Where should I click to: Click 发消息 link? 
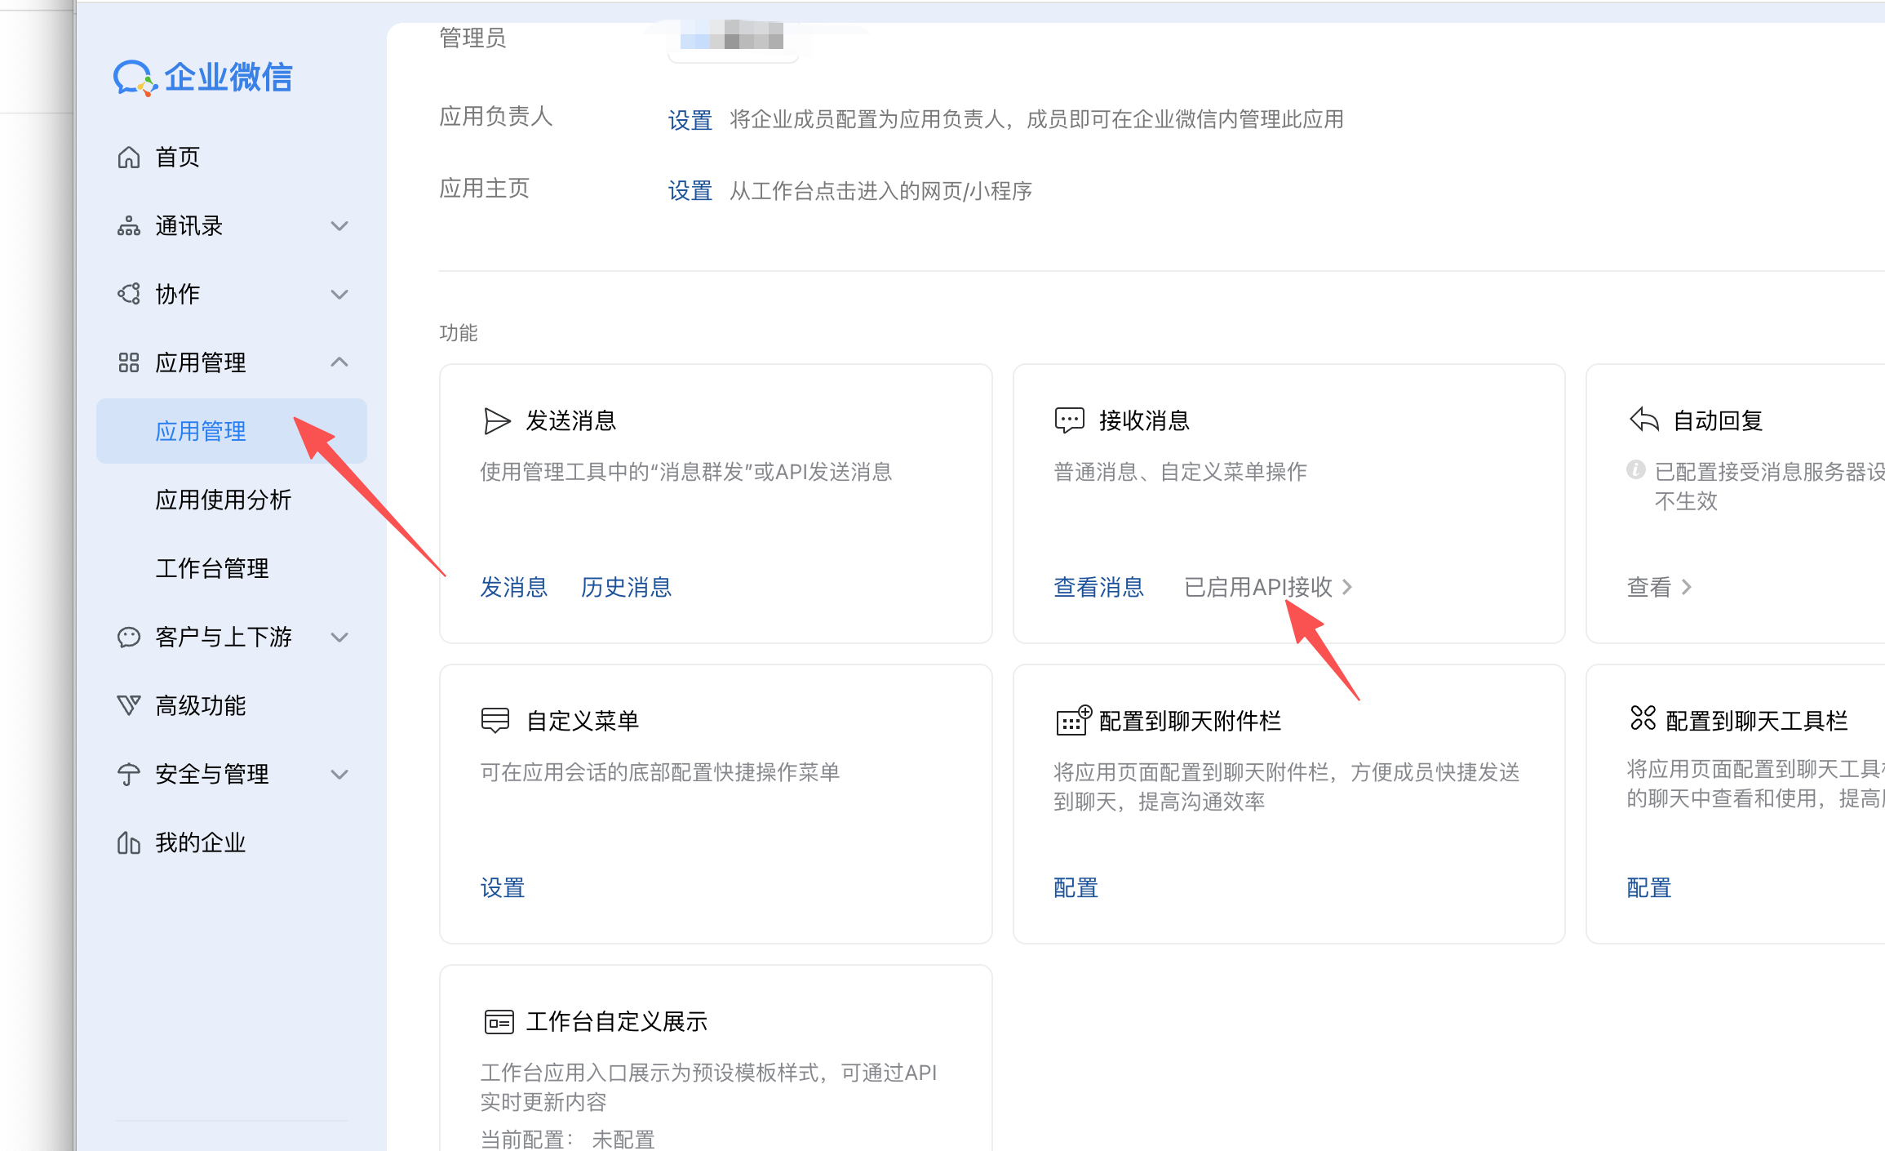514,587
